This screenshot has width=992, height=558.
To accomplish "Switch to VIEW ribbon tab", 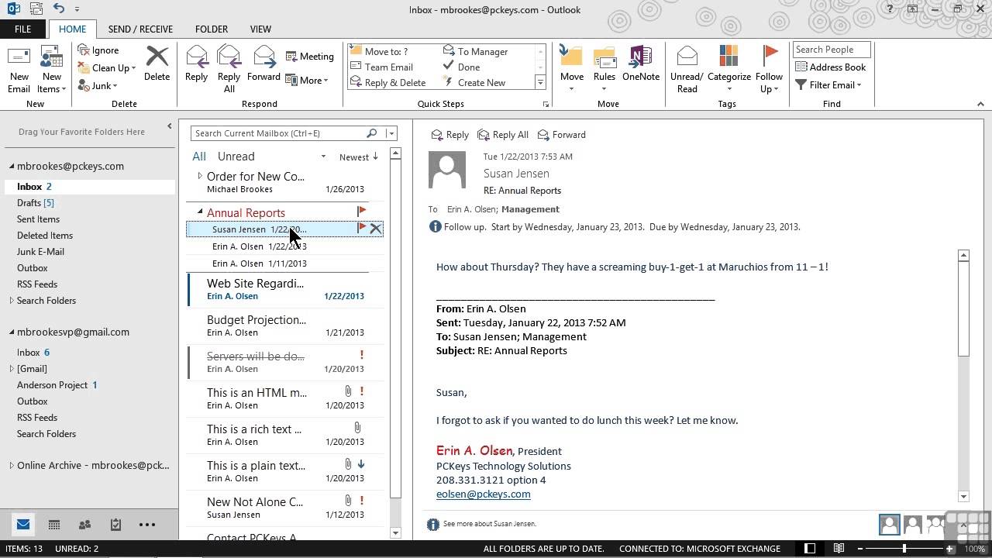I will click(260, 29).
